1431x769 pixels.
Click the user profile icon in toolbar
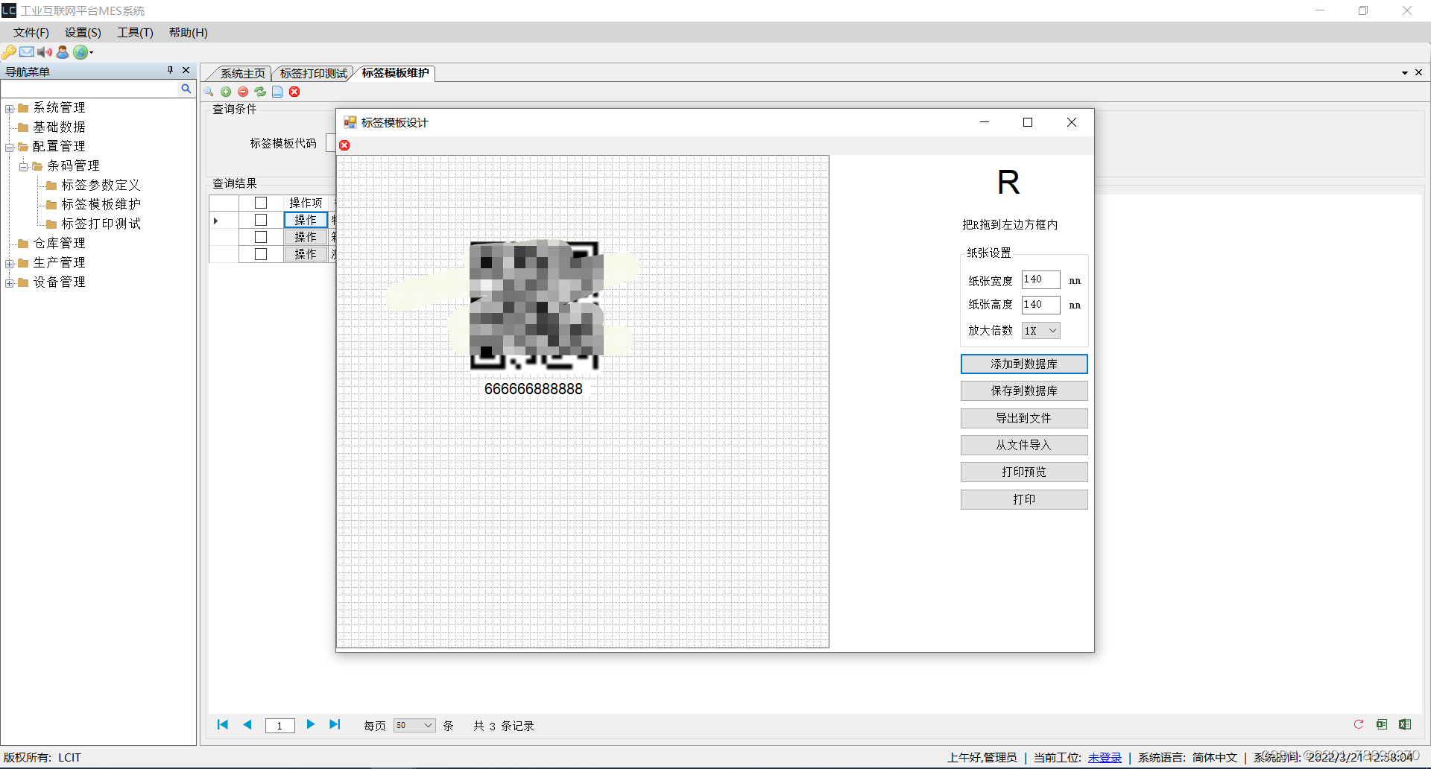pos(63,52)
